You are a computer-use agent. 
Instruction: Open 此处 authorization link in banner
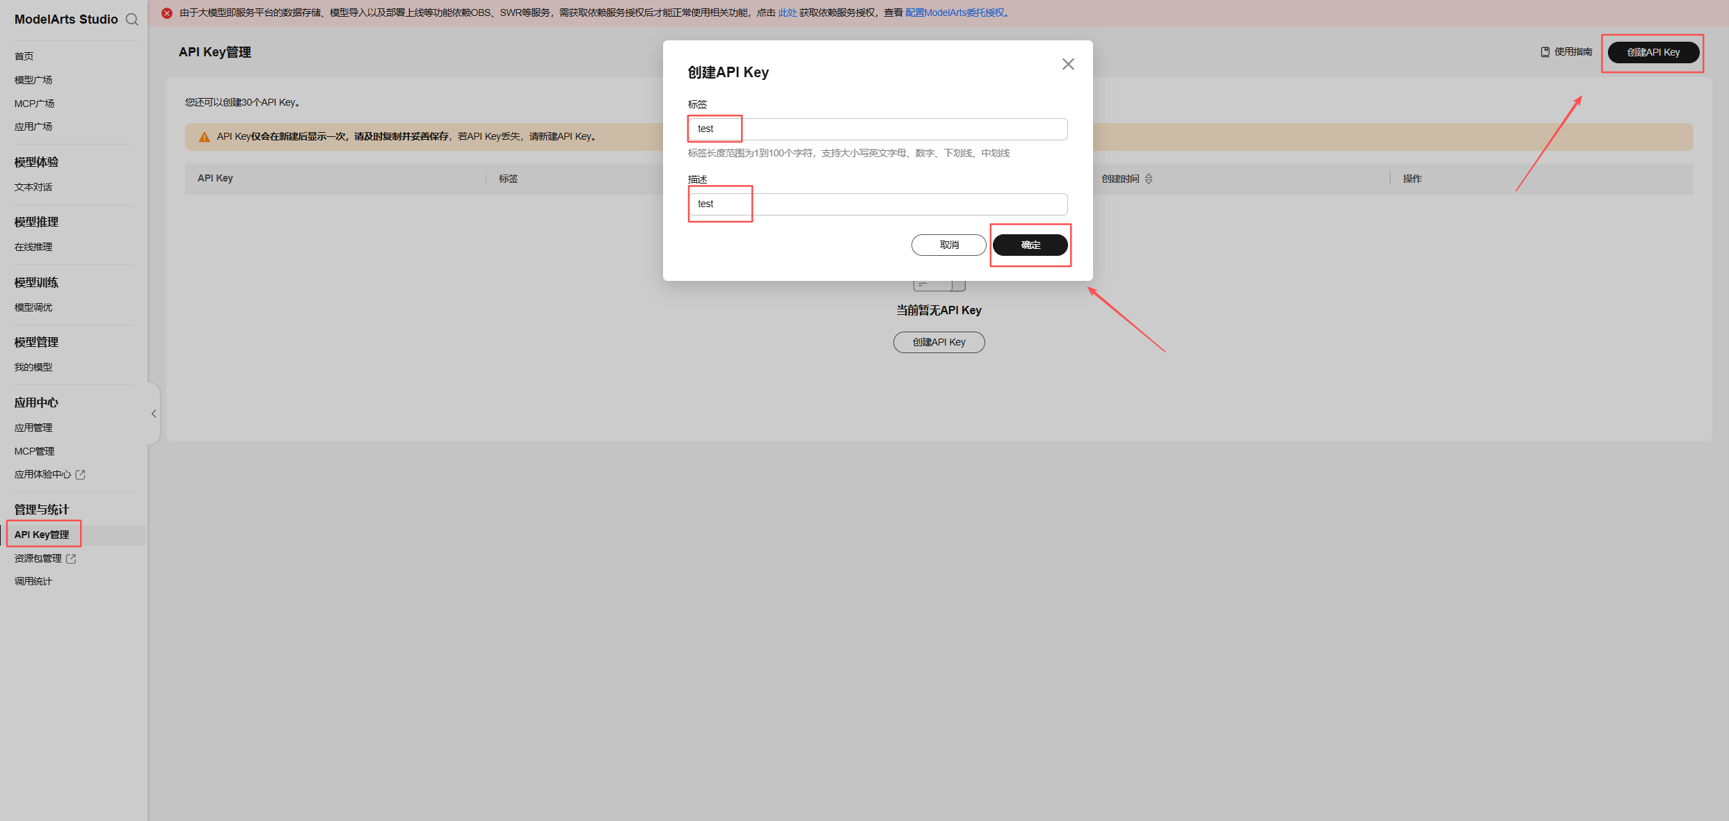[787, 13]
